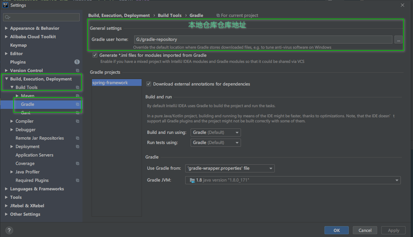Expand JRebel & XRebel section
This screenshot has height=237, width=413.
tap(6, 206)
